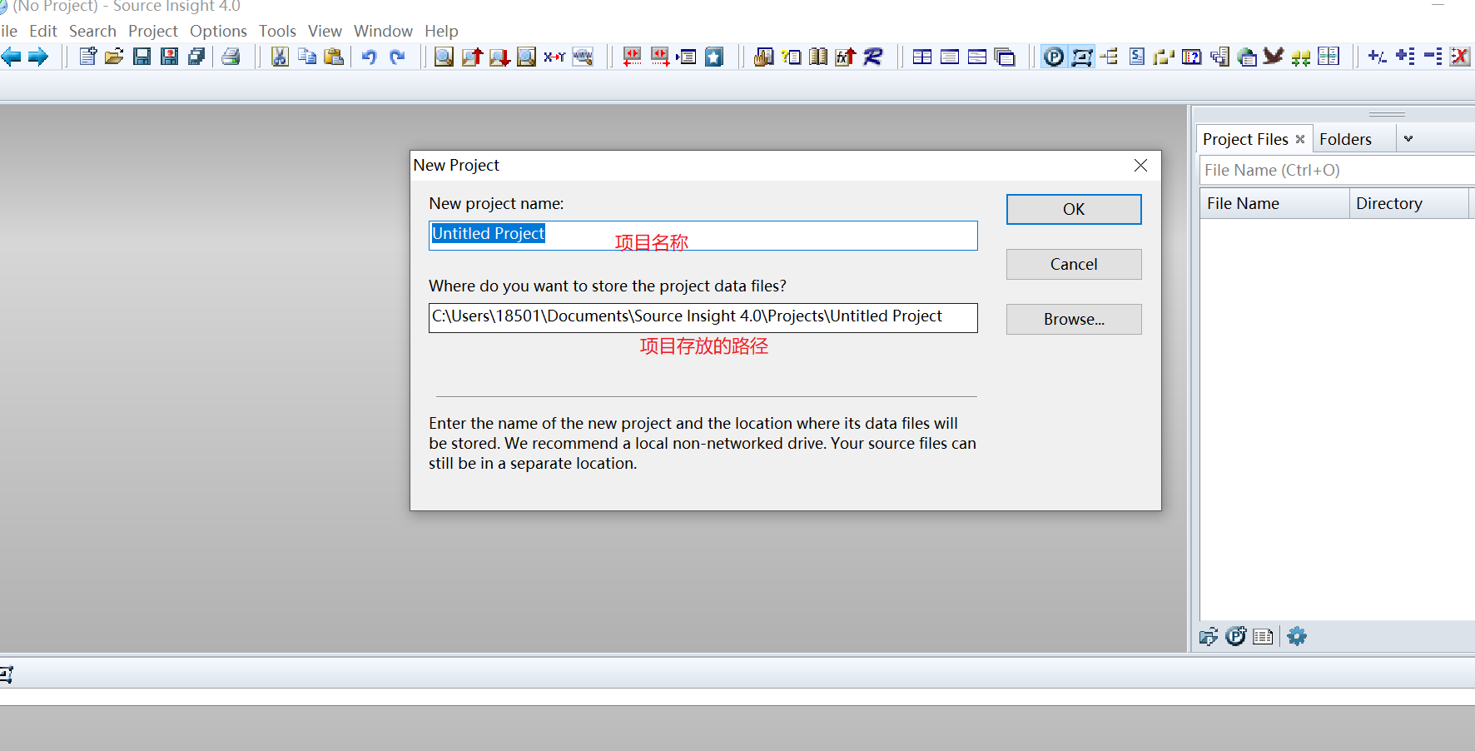Viewport: 1475px width, 751px height.
Task: Click the New project name field
Action: point(703,235)
